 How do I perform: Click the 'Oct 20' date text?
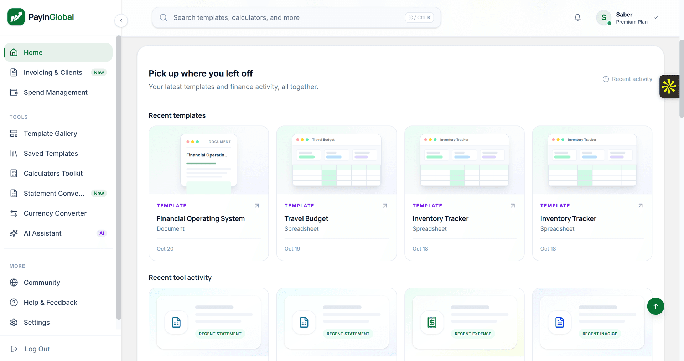click(x=165, y=249)
